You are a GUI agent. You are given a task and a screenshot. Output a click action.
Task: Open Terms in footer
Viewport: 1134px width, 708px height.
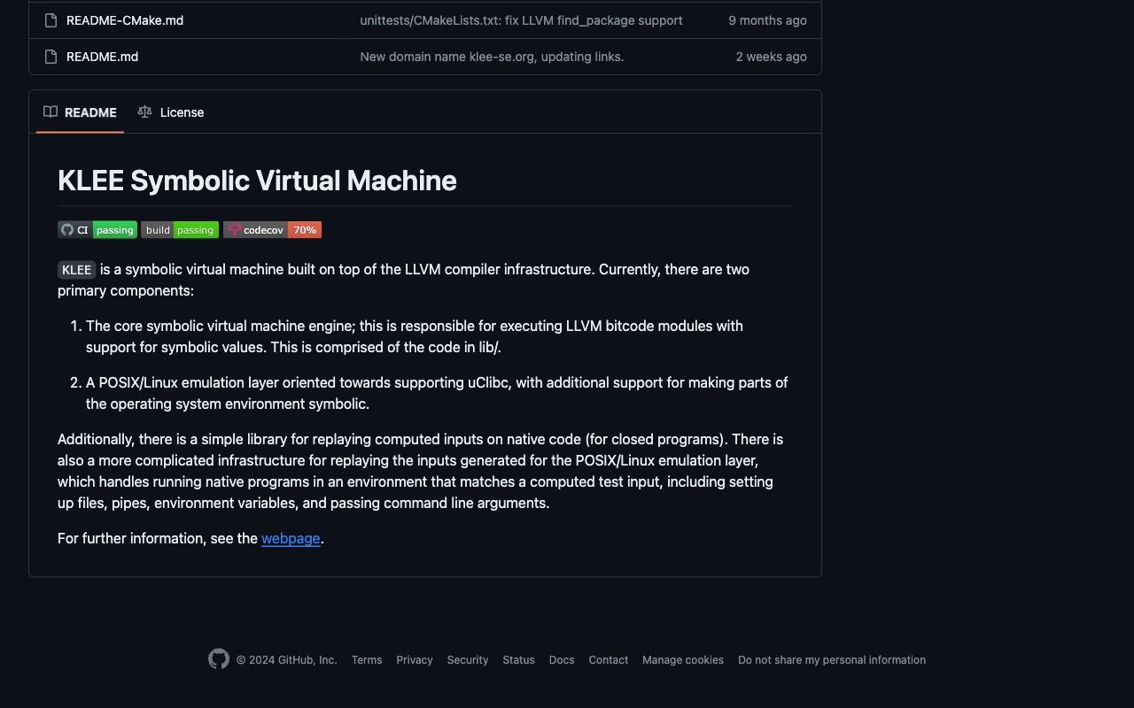[x=367, y=660]
